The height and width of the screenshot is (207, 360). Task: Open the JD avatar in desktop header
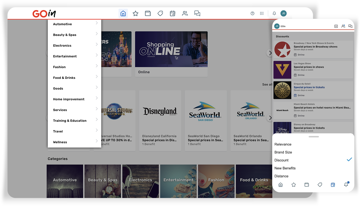point(284,13)
